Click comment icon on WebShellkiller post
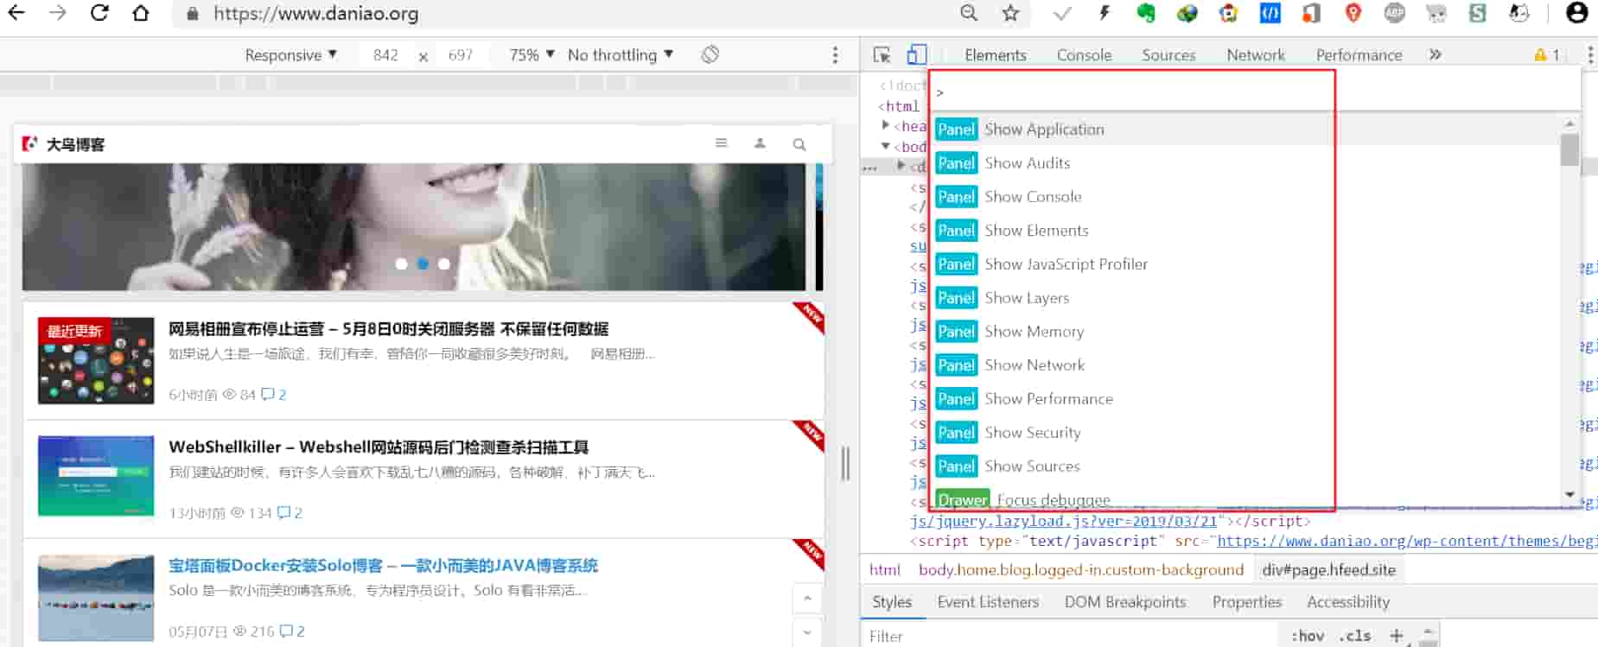This screenshot has height=647, width=1598. pos(283,513)
